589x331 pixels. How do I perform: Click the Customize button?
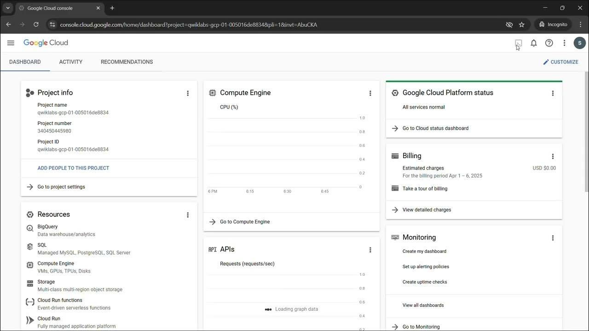pyautogui.click(x=560, y=62)
